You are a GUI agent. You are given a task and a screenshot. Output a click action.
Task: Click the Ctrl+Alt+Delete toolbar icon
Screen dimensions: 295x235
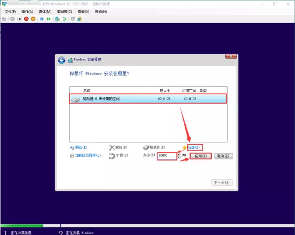click(x=4, y=19)
